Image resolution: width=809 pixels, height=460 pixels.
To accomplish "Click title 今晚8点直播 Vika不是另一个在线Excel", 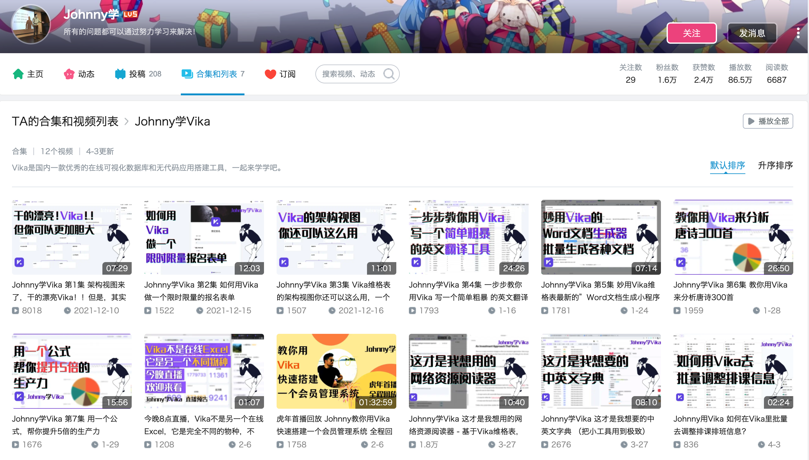I will (204, 425).
